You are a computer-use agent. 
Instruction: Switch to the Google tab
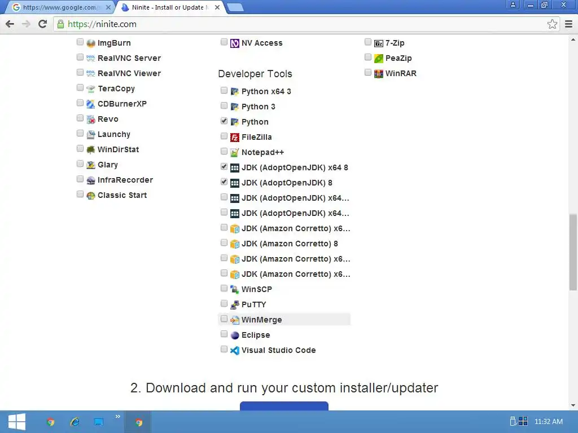click(59, 7)
